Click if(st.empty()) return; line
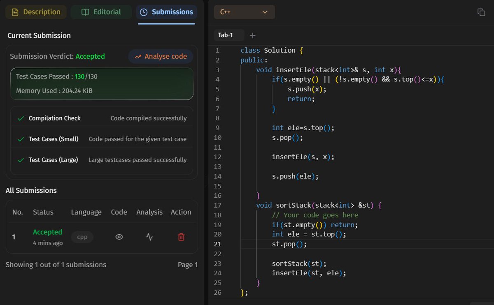This screenshot has width=494, height=305. coord(315,225)
